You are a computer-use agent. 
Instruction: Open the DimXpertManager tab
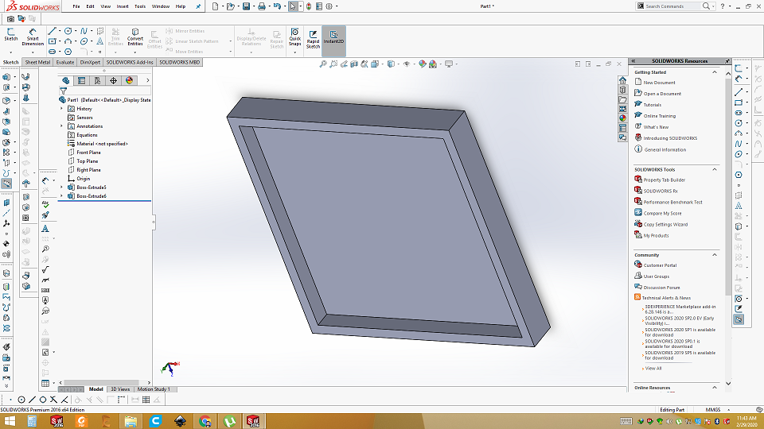(x=113, y=81)
